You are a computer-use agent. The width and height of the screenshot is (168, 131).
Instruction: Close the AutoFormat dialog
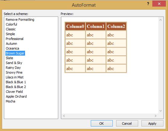(159, 4)
